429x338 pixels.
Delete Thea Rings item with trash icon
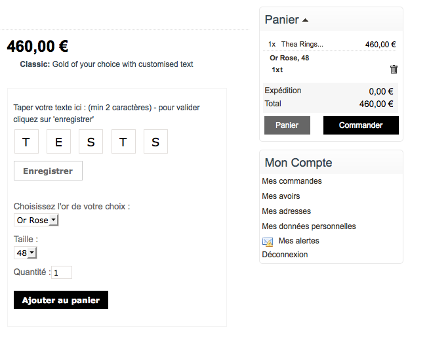click(x=394, y=70)
